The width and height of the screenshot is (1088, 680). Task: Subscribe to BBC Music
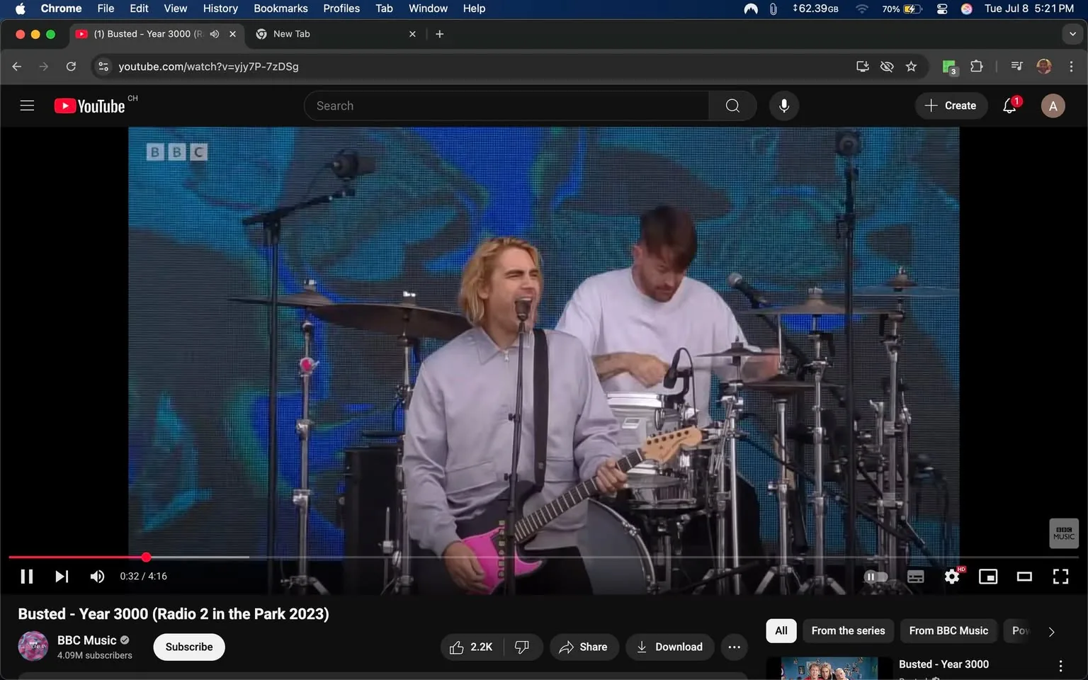pyautogui.click(x=188, y=647)
